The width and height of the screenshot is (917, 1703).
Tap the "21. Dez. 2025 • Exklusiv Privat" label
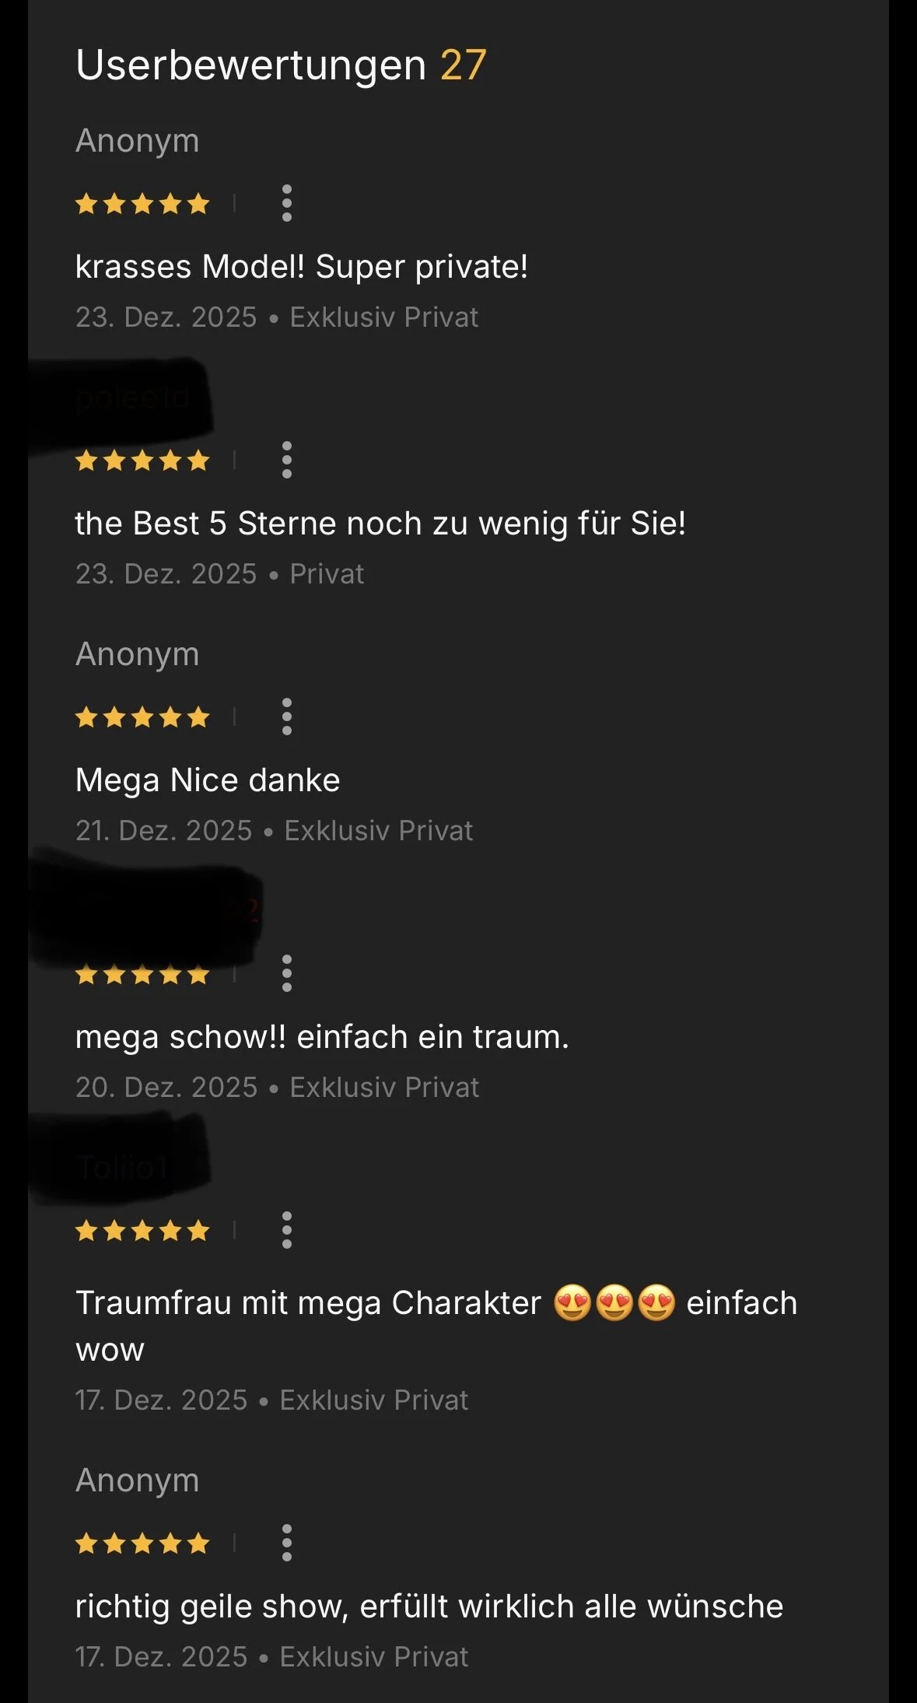coord(274,831)
